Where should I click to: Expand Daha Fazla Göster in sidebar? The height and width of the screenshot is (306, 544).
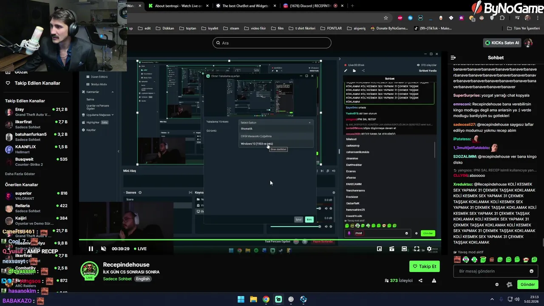tap(20, 174)
